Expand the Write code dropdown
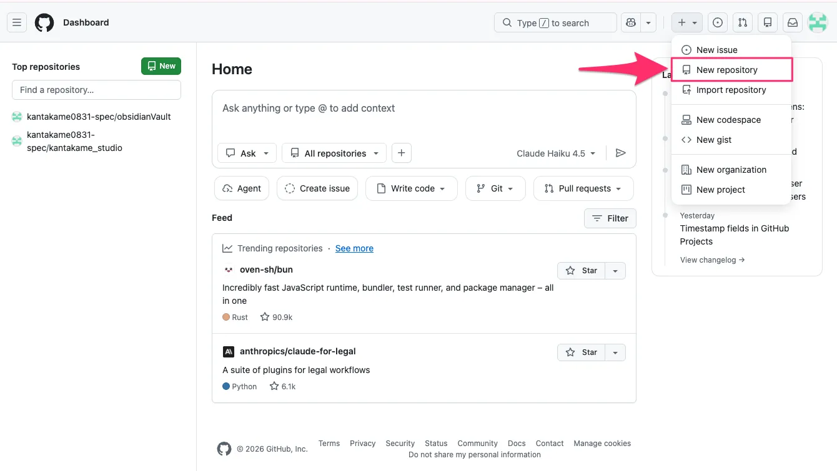Screen dimensions: 837x471 point(412,188)
